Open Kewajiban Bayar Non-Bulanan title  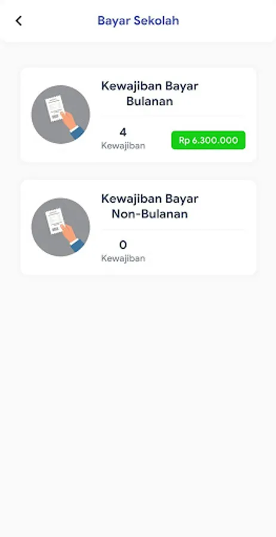[150, 206]
